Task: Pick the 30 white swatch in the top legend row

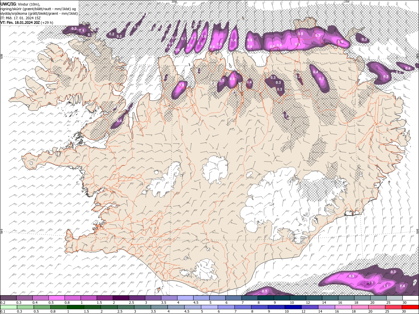Action: (x=410, y=298)
